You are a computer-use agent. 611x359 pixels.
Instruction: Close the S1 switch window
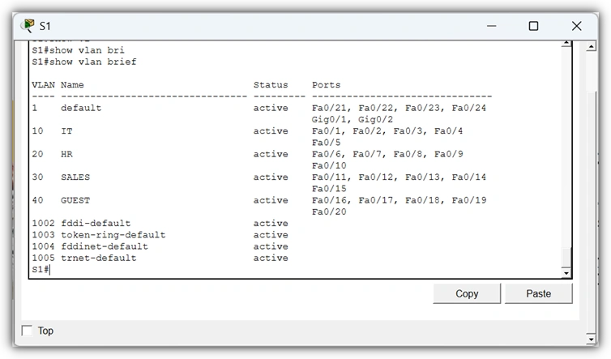pyautogui.click(x=577, y=26)
